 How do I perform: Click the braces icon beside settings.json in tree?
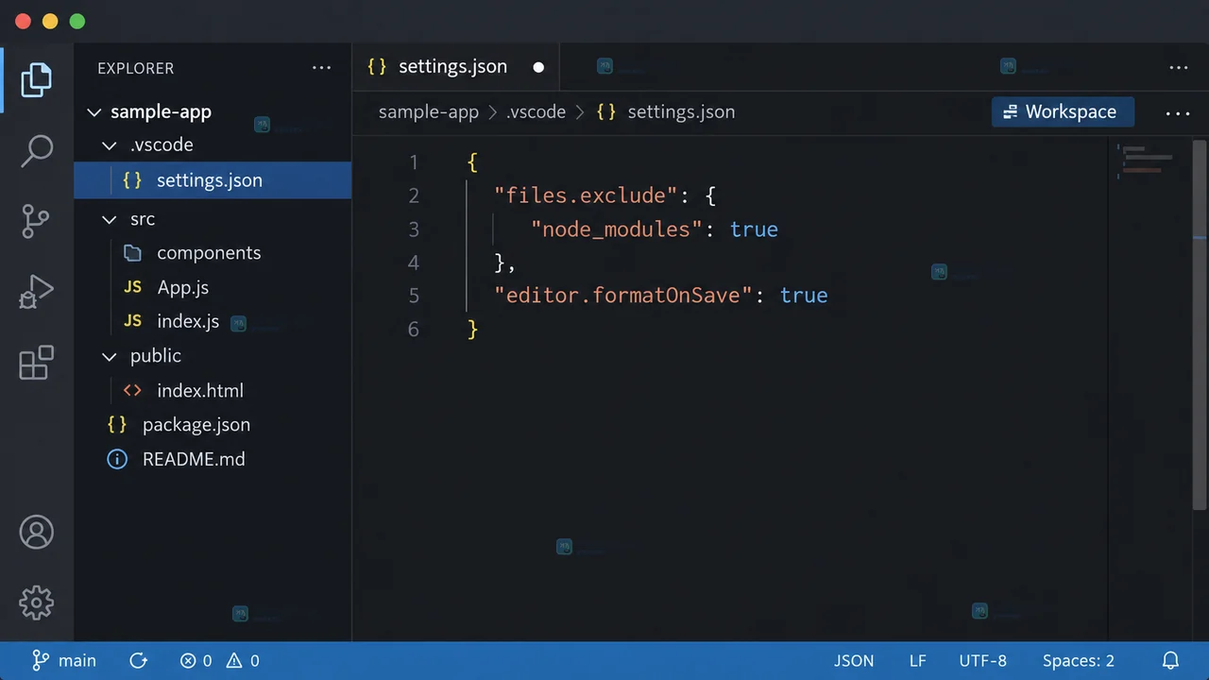[132, 180]
